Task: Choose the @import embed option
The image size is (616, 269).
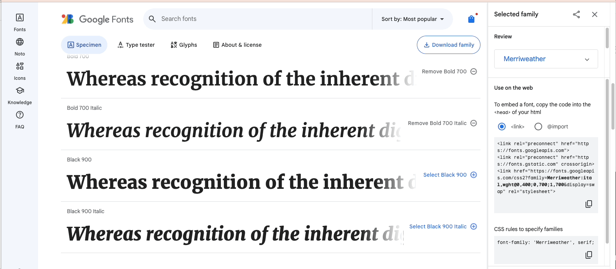Action: (x=538, y=126)
